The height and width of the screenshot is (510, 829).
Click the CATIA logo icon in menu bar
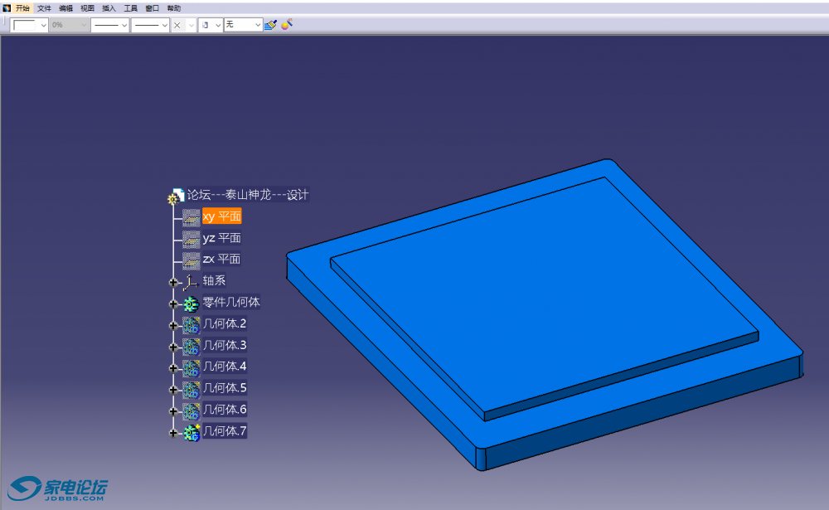[x=7, y=7]
